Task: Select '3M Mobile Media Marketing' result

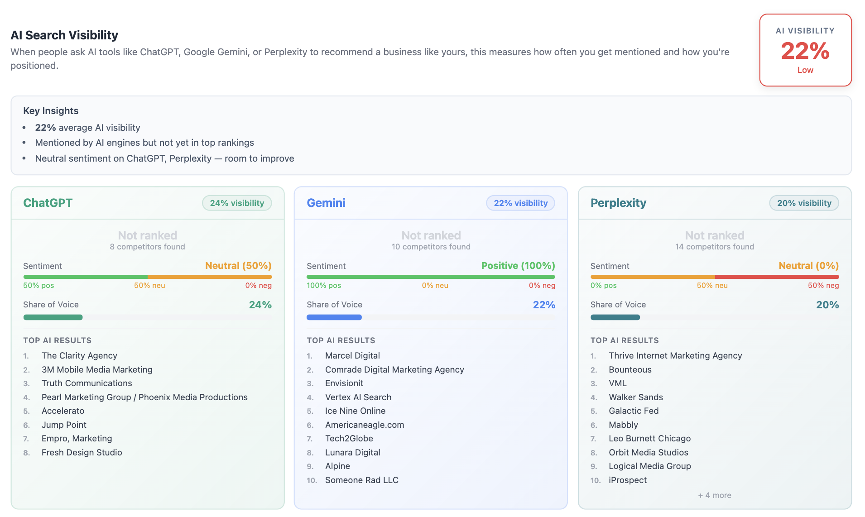Action: point(97,370)
